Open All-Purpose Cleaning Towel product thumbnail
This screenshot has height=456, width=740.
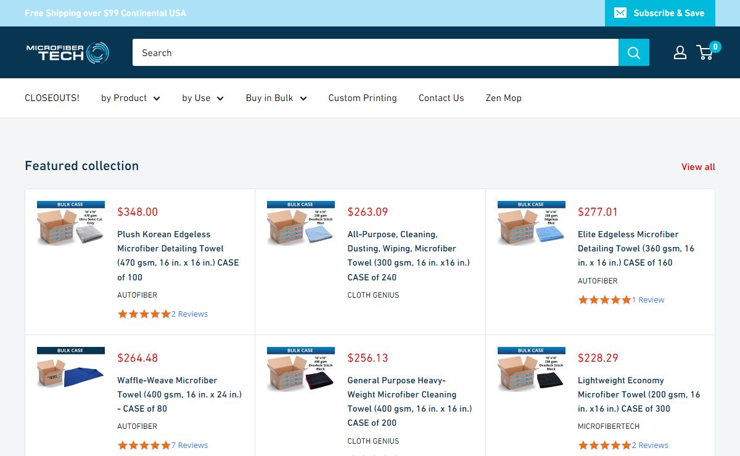coord(301,223)
